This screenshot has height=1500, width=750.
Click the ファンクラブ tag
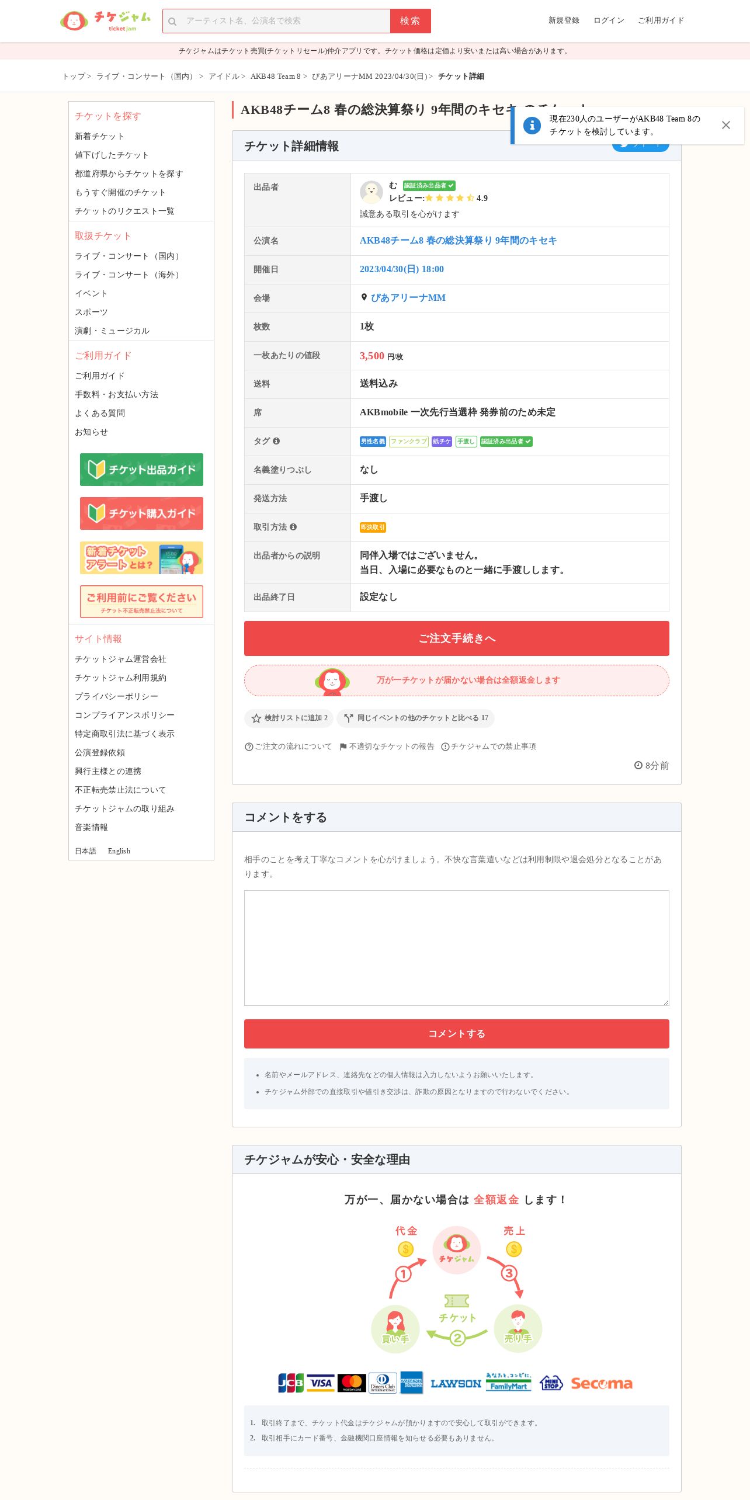coord(409,442)
